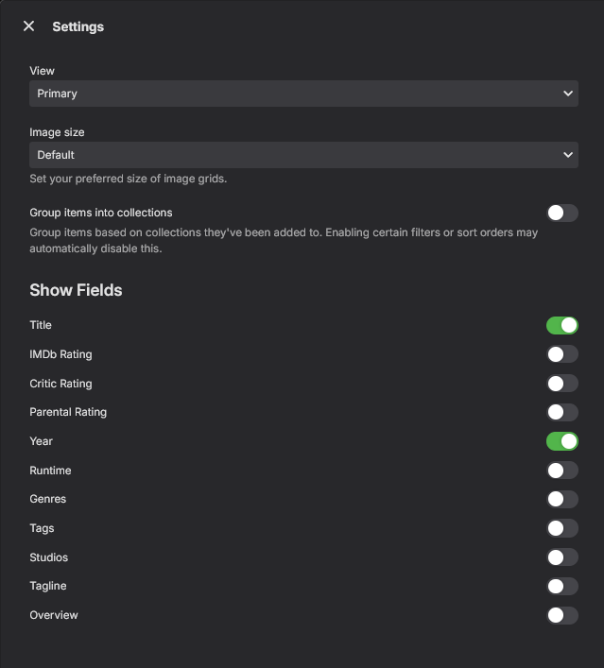604x668 pixels.
Task: Enable Parental Rating field switch
Action: click(x=561, y=412)
